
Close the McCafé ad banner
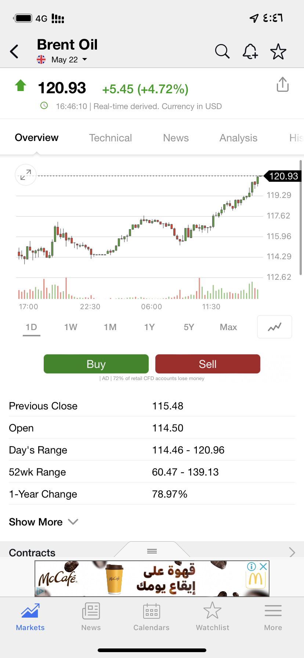click(263, 566)
